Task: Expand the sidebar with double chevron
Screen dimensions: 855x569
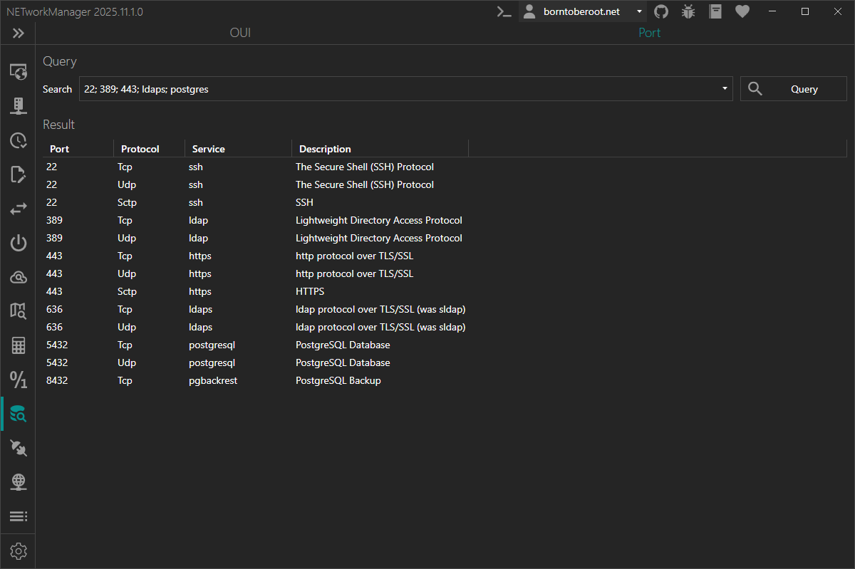Action: click(19, 33)
